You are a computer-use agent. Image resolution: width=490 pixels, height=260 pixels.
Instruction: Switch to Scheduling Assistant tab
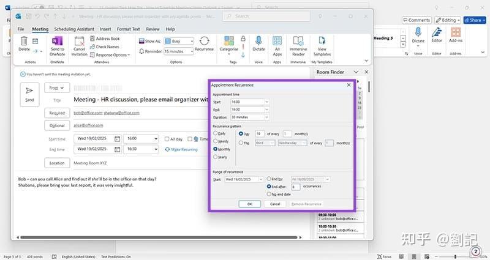pyautogui.click(x=74, y=29)
